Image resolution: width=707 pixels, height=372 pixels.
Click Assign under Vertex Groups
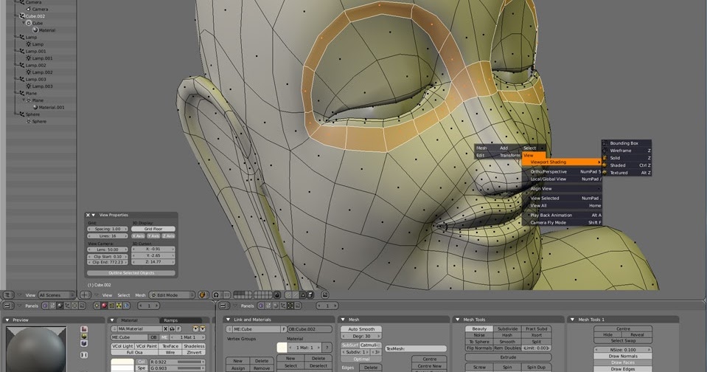click(238, 368)
